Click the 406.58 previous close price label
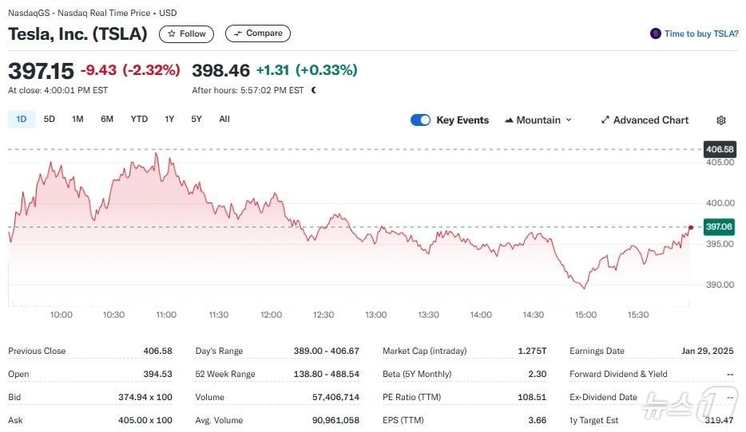The height and width of the screenshot is (432, 746). tap(719, 149)
